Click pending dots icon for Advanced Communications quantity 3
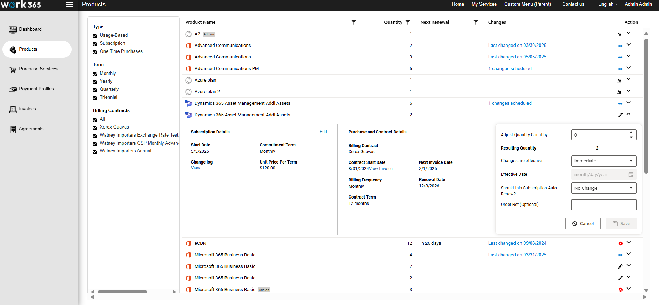Screen dimensions: 659x305 click(x=620, y=57)
